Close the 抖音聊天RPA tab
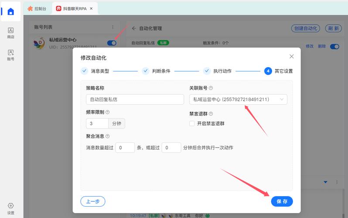Image resolution: width=348 pixels, height=218 pixels. click(91, 9)
